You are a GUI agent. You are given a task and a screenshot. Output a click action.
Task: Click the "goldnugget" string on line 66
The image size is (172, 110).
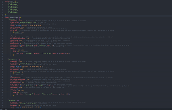pos(29,53)
